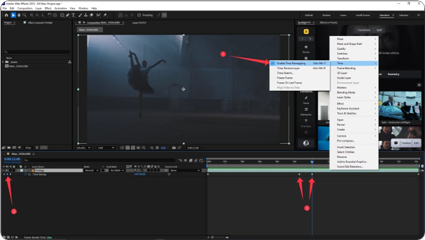The height and width of the screenshot is (240, 425).
Task: Click the current time indicator playhead
Action: 312,162
